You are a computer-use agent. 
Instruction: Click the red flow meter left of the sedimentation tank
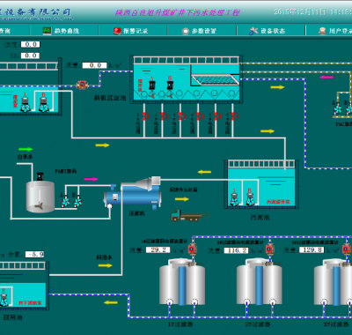[82, 85]
